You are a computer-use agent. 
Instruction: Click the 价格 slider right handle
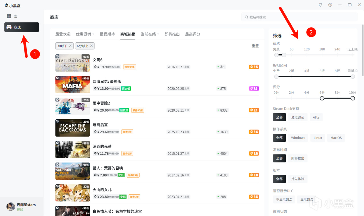tap(284, 55)
